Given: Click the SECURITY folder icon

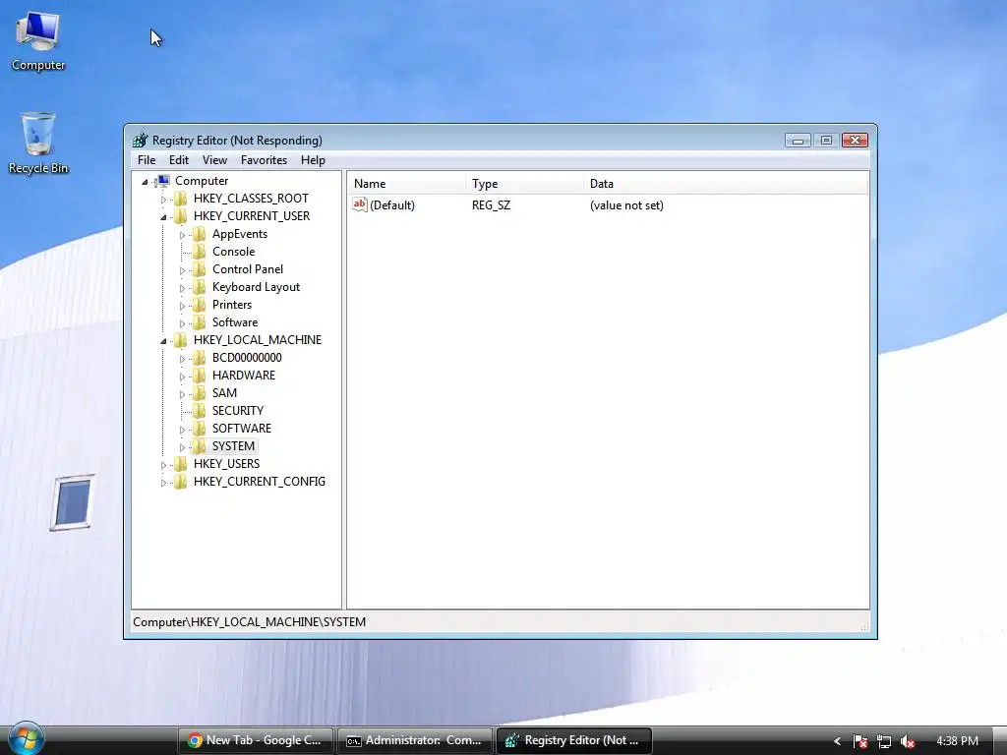Looking at the screenshot, I should click(x=200, y=410).
